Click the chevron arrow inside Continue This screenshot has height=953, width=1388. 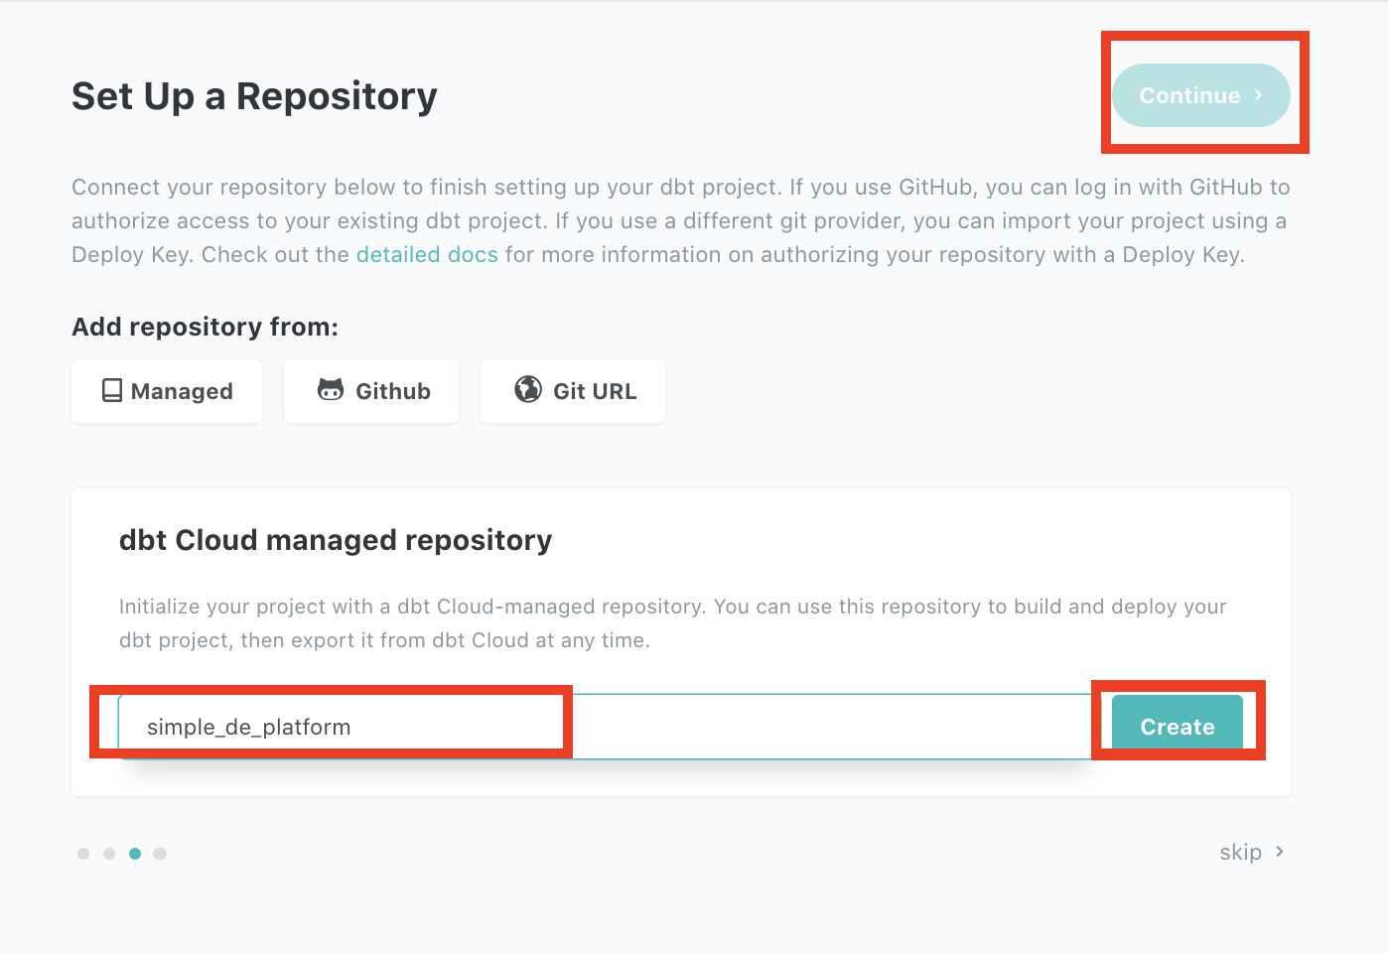click(x=1259, y=95)
